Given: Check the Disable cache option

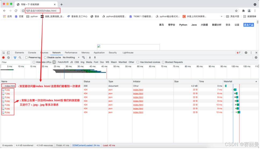Looking at the screenshot, I should click(x=45, y=58).
